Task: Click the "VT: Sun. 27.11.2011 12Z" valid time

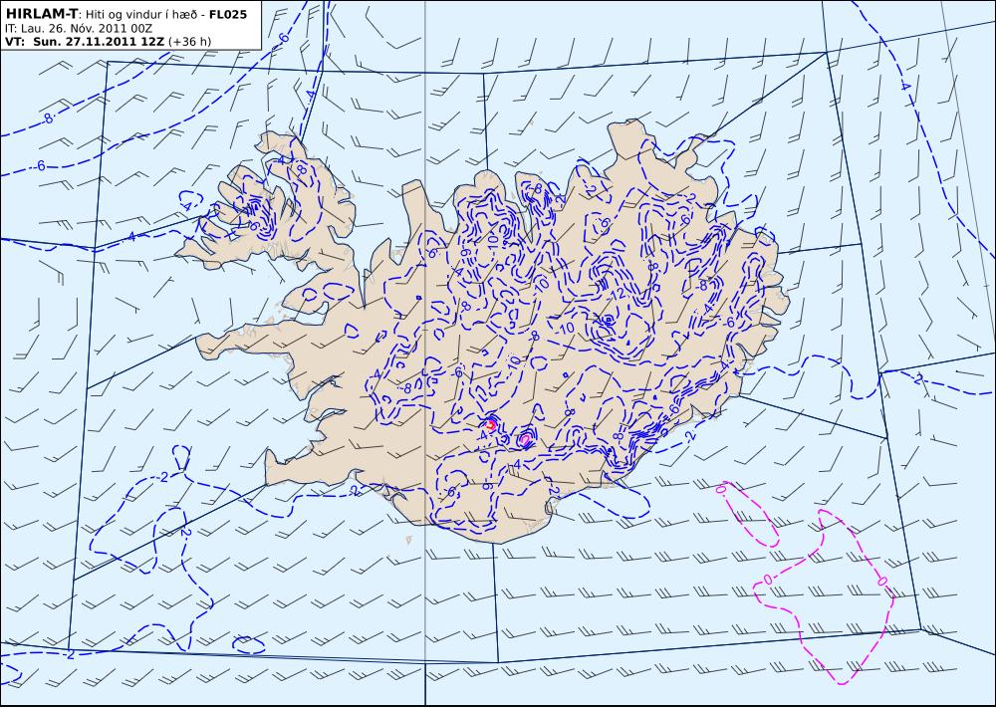Action: pos(85,42)
